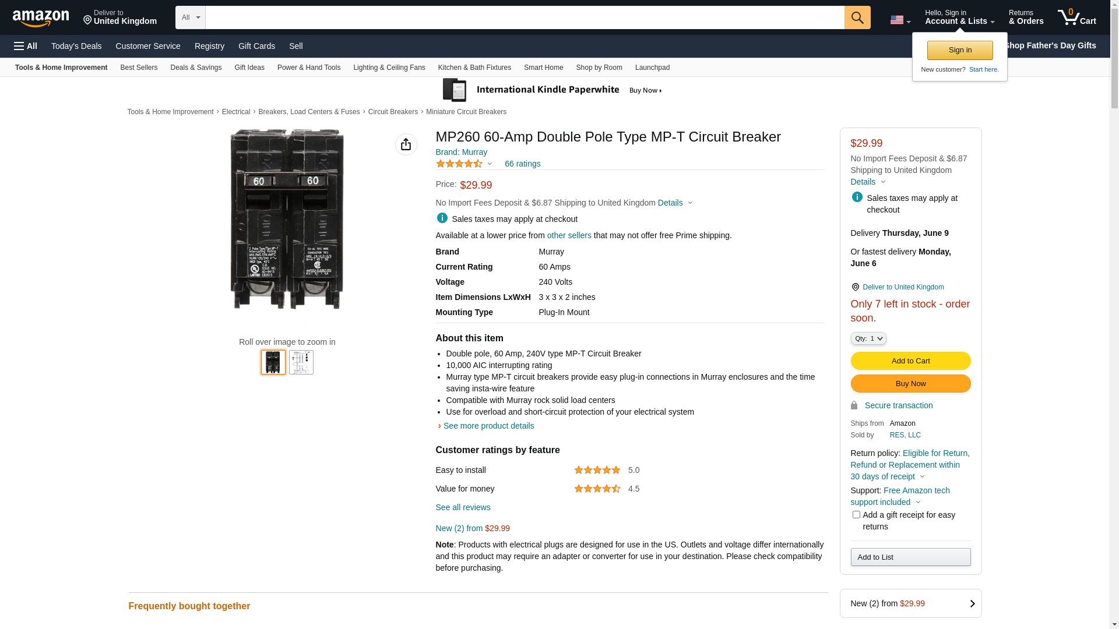Open the New (2) from $29.99 arrow
This screenshot has height=629, width=1119.
(972, 604)
